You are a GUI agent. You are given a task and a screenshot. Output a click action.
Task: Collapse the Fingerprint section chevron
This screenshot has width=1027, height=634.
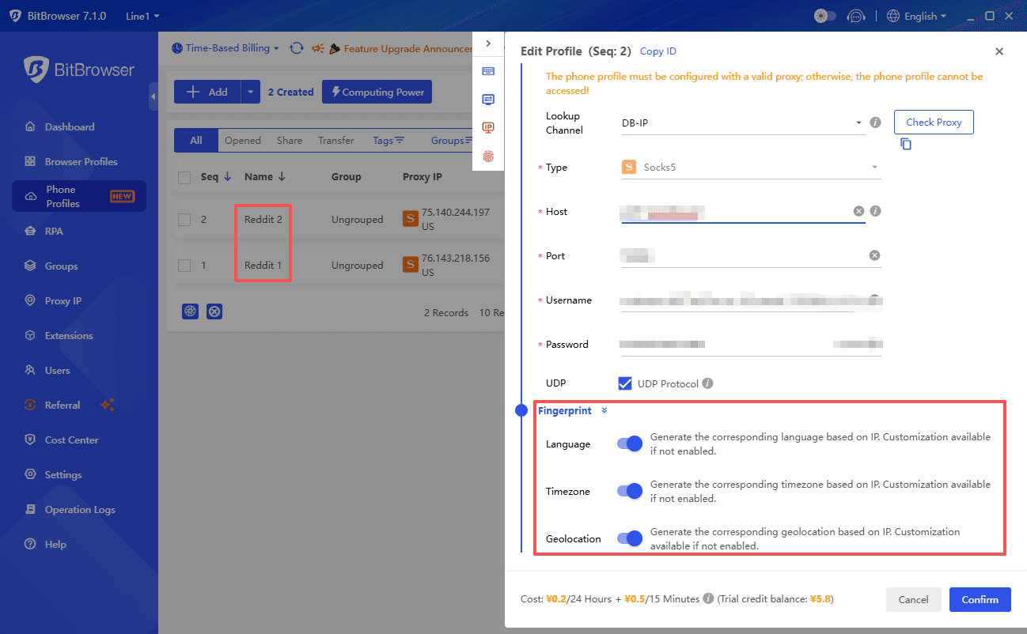tap(604, 410)
